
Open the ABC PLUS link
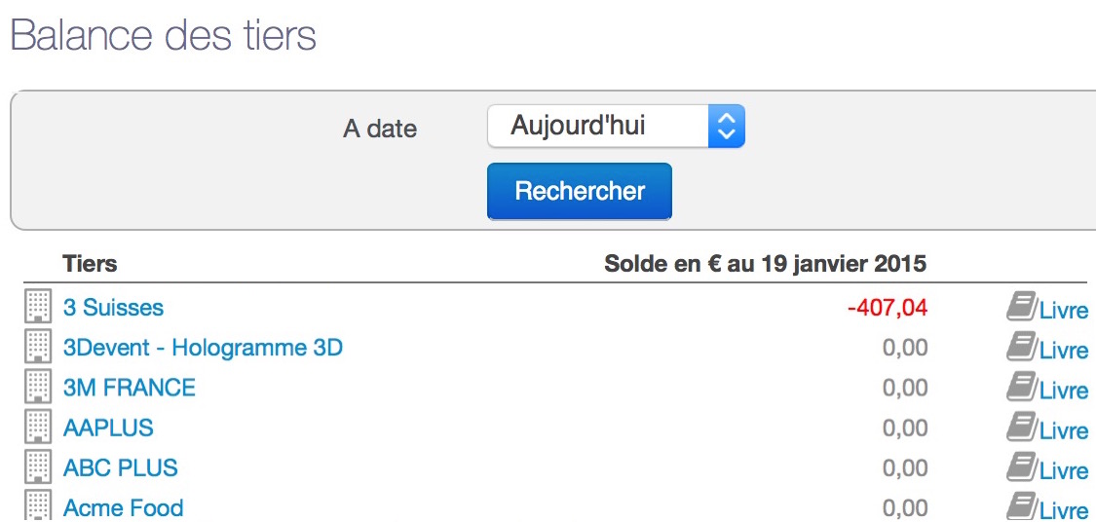tap(120, 467)
